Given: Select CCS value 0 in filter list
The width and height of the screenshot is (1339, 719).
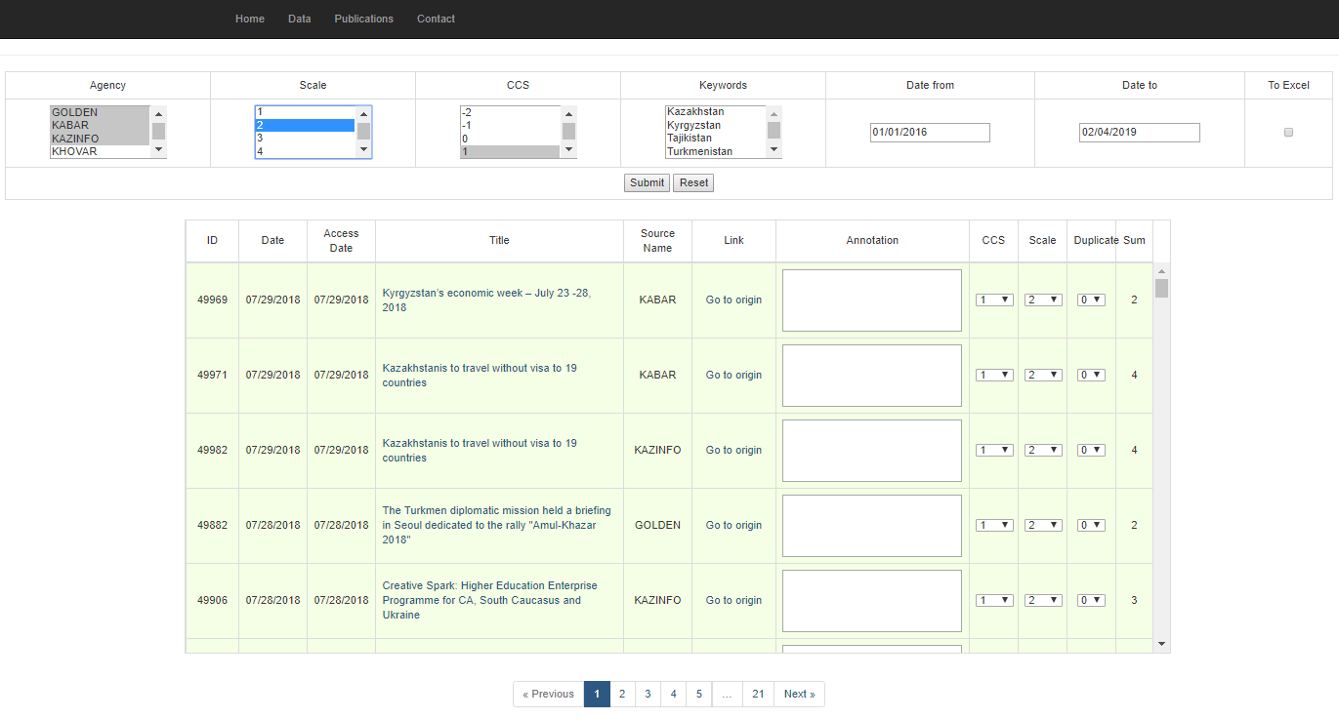Looking at the screenshot, I should [x=510, y=139].
